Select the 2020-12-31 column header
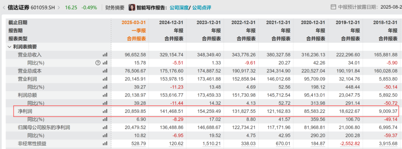 [x=313, y=23]
